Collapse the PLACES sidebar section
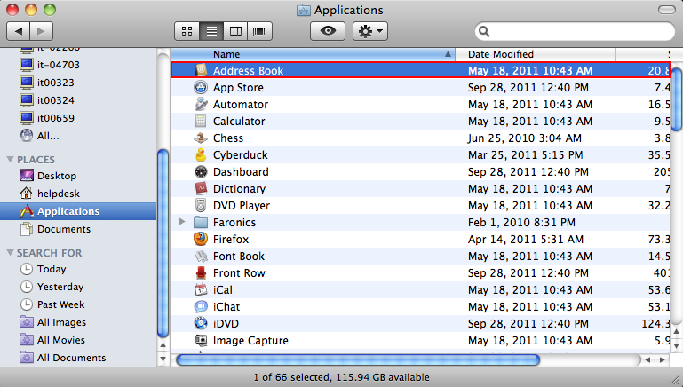Viewport: 683px width, 387px height. click(10, 160)
